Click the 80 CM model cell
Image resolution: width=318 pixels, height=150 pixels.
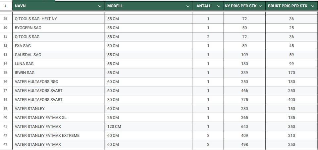click(149, 100)
